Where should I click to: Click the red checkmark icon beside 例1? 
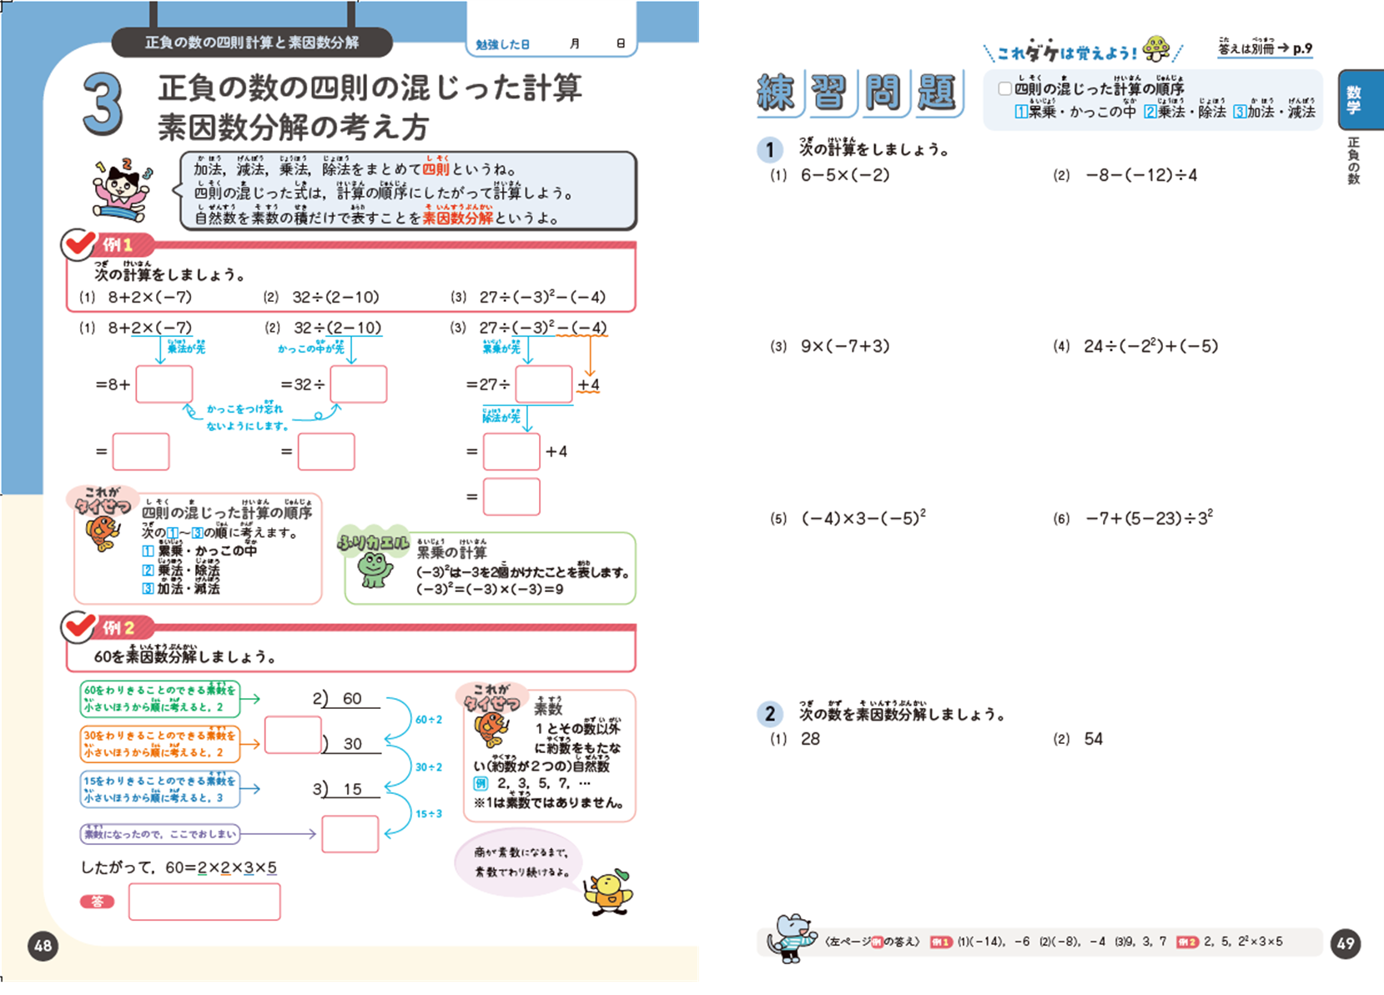coord(78,244)
